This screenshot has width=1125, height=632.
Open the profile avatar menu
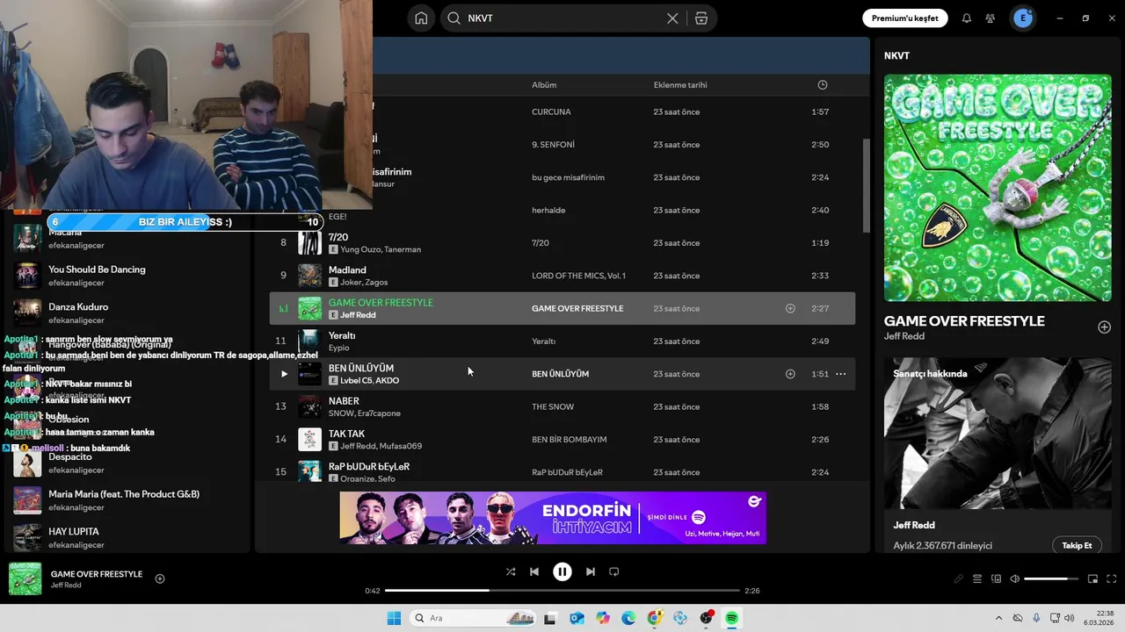1023,18
